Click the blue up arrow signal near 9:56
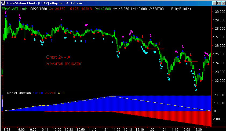Image resolution: width=226 pixels, height=131 pixels. click(x=52, y=40)
